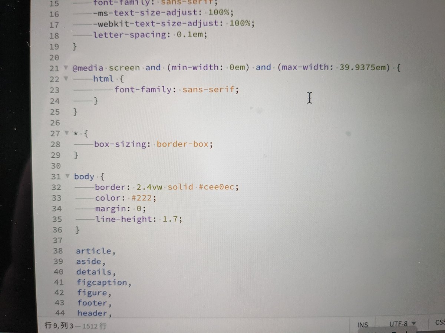The height and width of the screenshot is (333, 445).
Task: Toggle the INS insert mode indicator
Action: pos(363,324)
